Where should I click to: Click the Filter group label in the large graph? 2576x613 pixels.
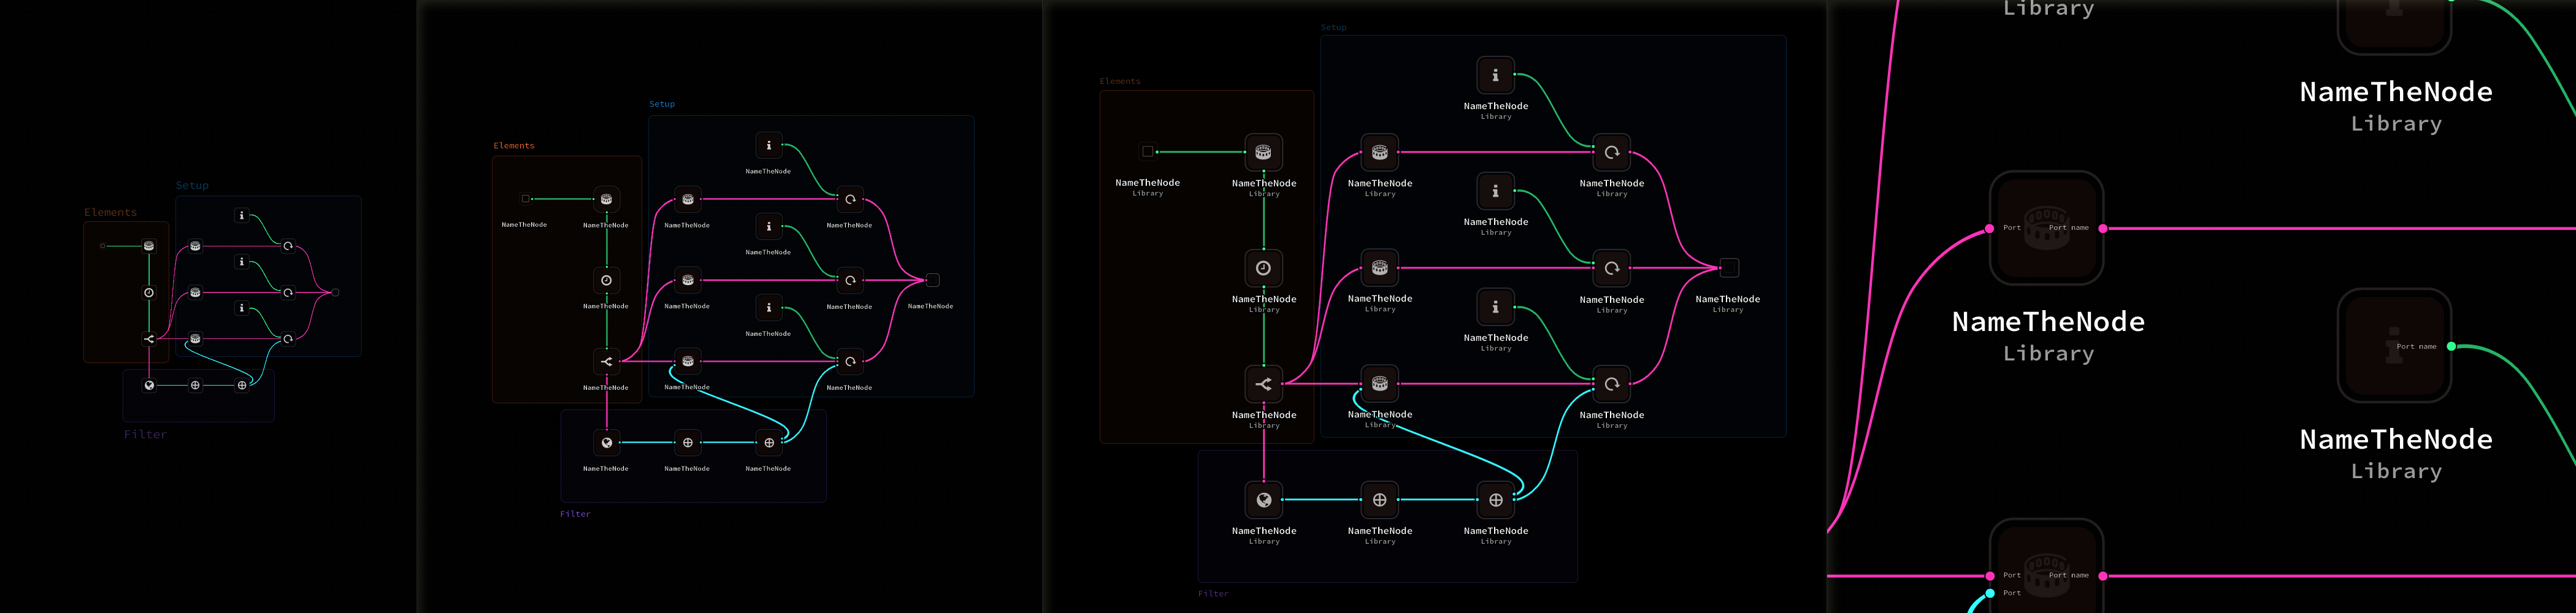point(1213,594)
